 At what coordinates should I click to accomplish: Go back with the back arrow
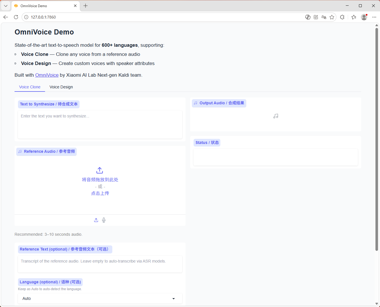6,17
